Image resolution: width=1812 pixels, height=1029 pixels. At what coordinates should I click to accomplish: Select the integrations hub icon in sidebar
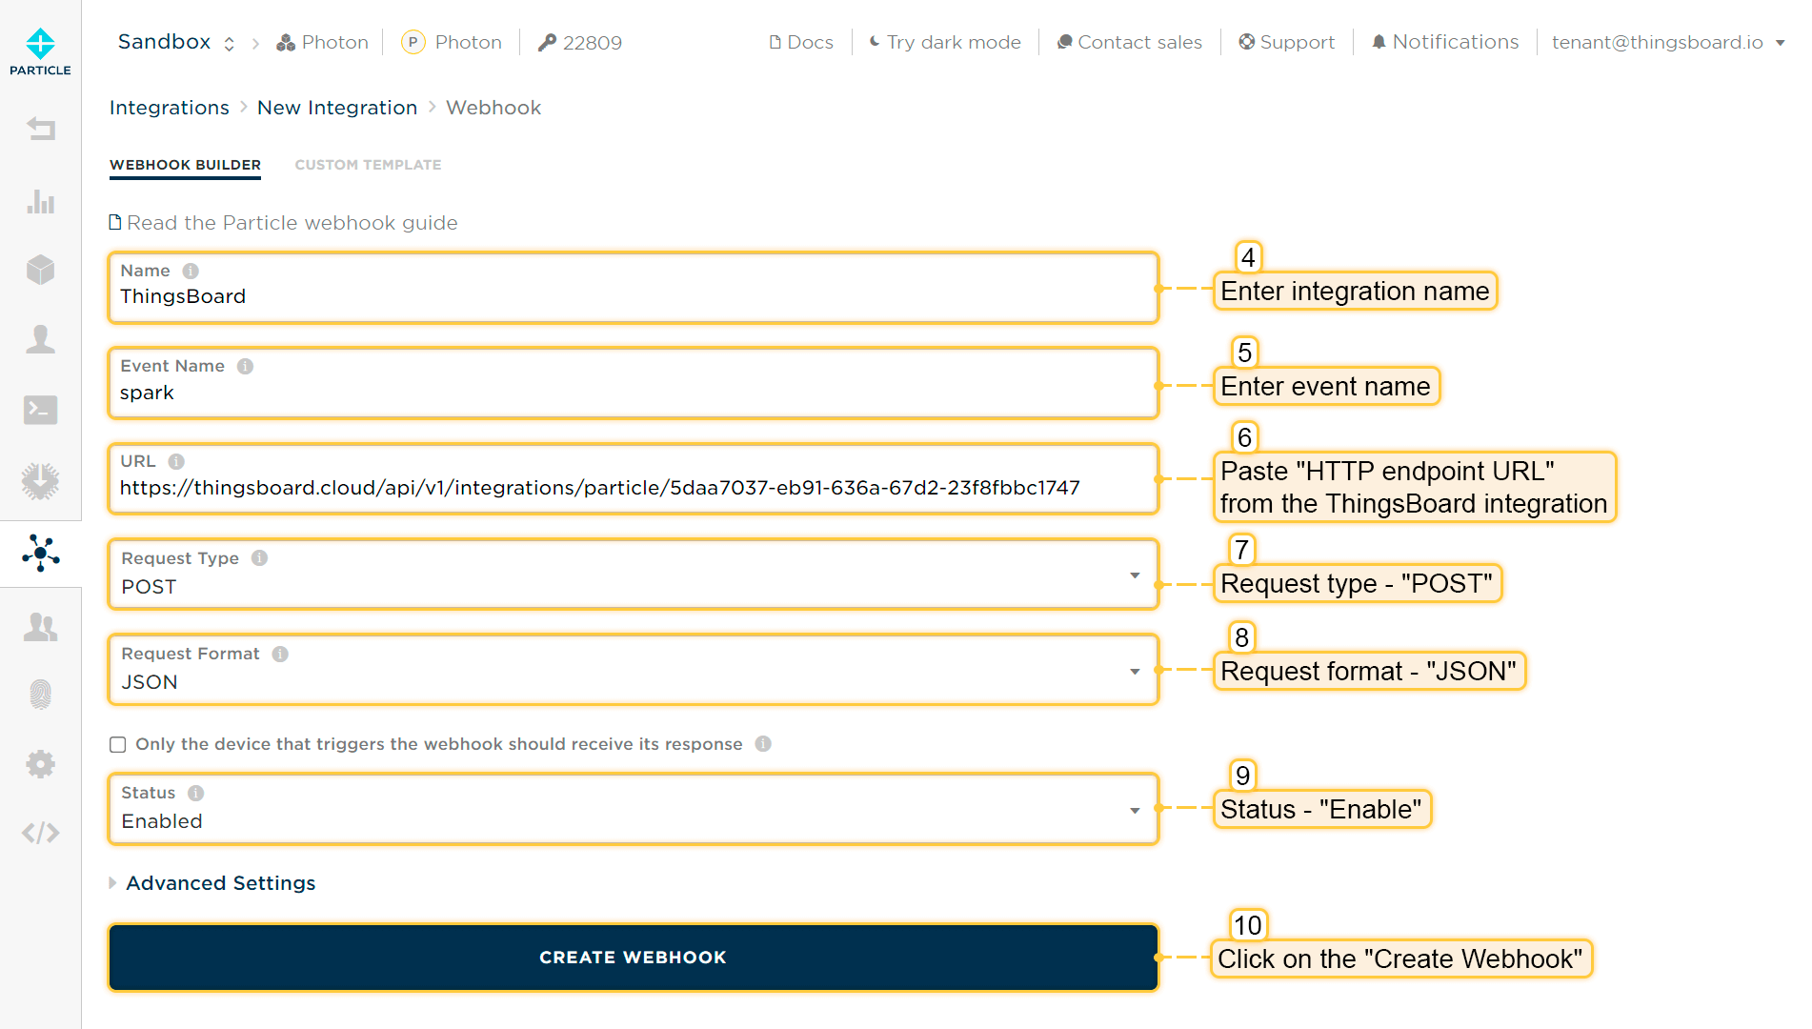pos(40,553)
